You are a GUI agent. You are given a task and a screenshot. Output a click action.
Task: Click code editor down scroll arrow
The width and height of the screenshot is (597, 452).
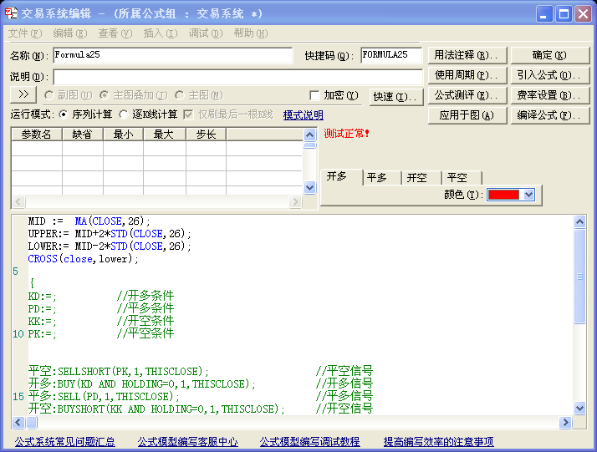[580, 409]
